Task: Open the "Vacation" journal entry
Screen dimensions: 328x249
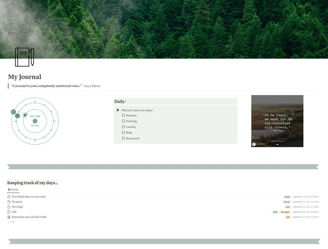Action: pos(17,202)
